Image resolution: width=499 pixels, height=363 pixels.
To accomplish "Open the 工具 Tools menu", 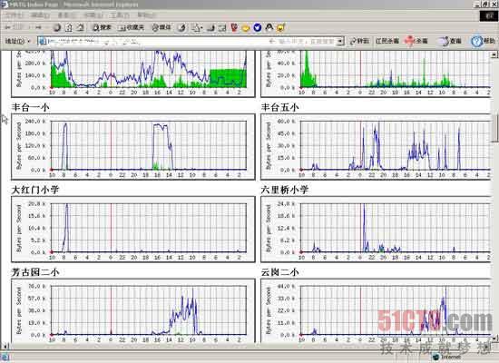I will 120,15.
